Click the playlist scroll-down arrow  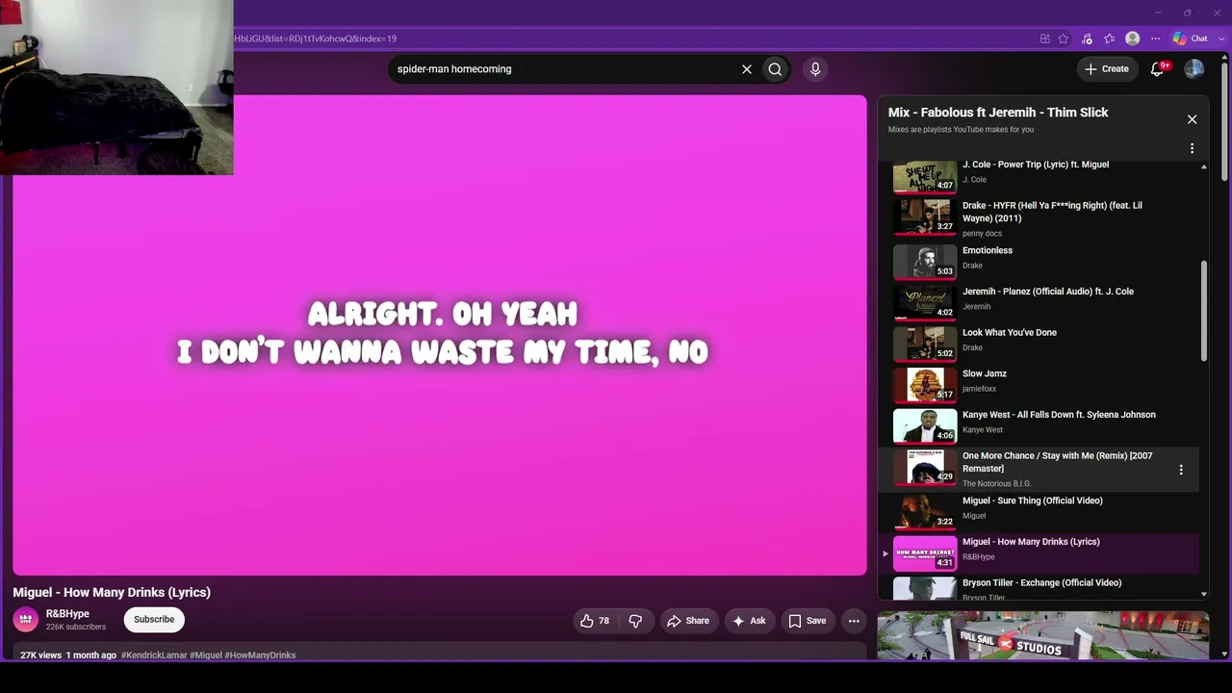point(1203,595)
